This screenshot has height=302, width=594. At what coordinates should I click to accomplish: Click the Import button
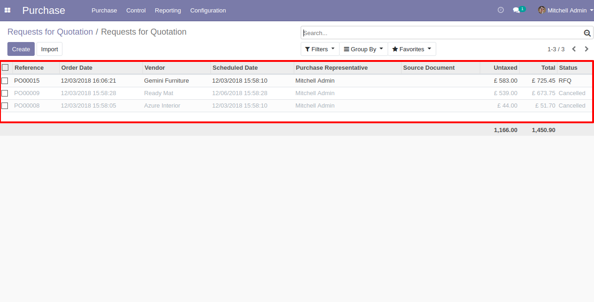click(x=49, y=49)
